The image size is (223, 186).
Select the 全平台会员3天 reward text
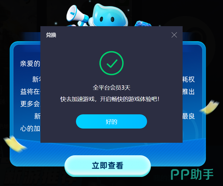click(x=111, y=88)
